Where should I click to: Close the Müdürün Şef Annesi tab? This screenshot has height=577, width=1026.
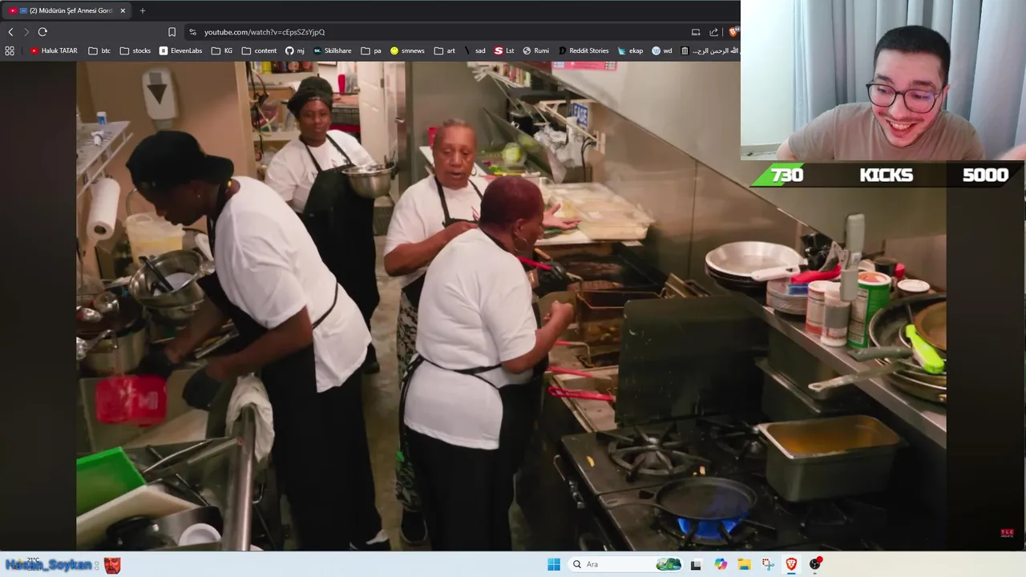(x=123, y=10)
